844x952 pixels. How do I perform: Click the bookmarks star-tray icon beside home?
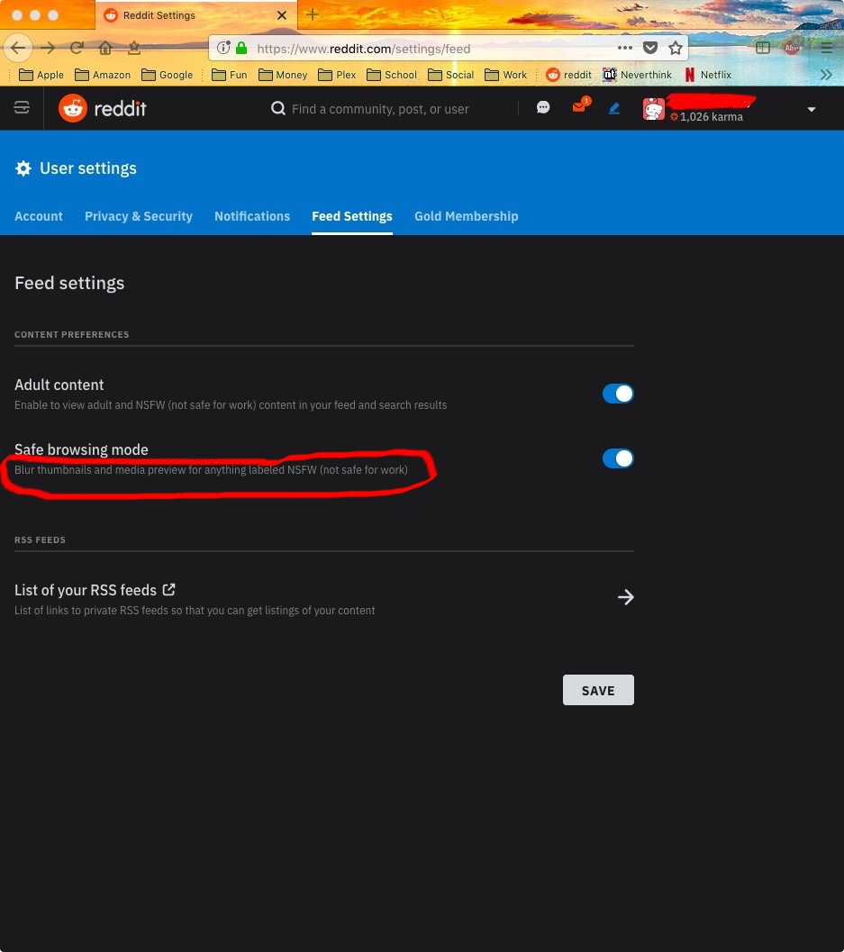click(x=134, y=48)
